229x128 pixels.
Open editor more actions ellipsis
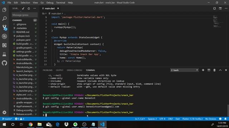pyautogui.click(x=226, y=9)
